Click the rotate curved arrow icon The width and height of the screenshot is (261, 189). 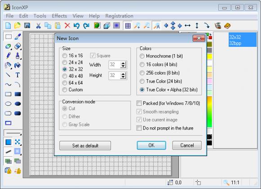(x=207, y=26)
